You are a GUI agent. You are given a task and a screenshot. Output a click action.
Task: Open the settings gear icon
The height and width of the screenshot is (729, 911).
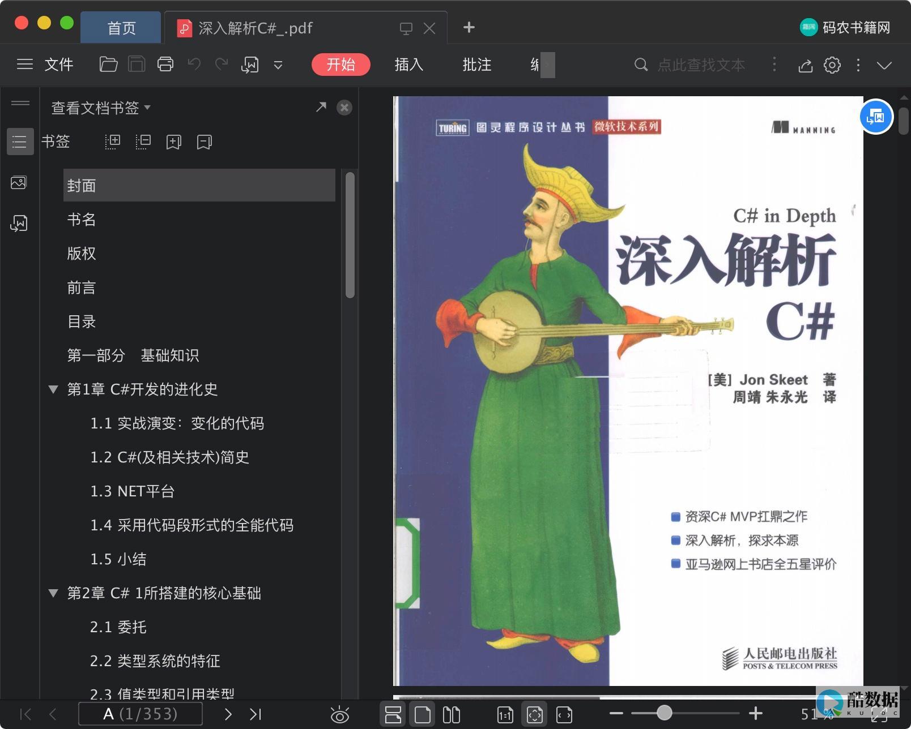coord(832,65)
